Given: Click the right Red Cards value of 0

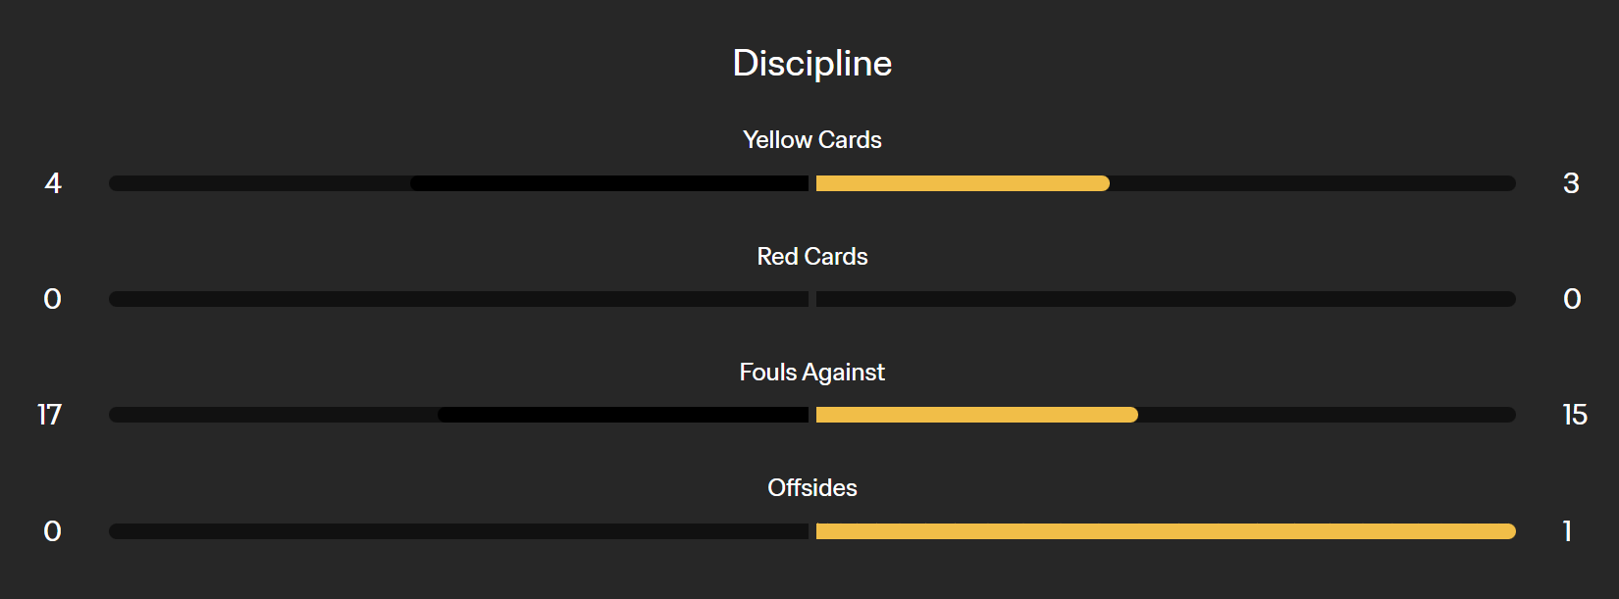Looking at the screenshot, I should [x=1572, y=299].
